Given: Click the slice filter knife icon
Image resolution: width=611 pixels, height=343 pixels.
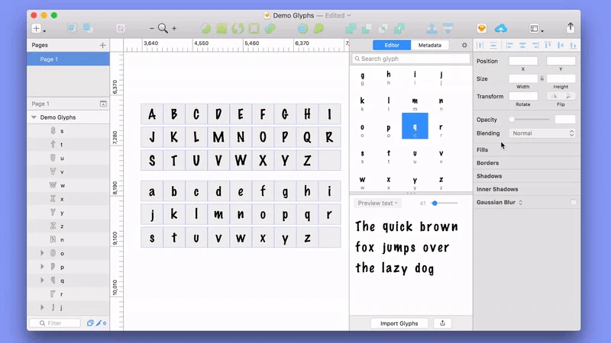Looking at the screenshot, I should [101, 323].
